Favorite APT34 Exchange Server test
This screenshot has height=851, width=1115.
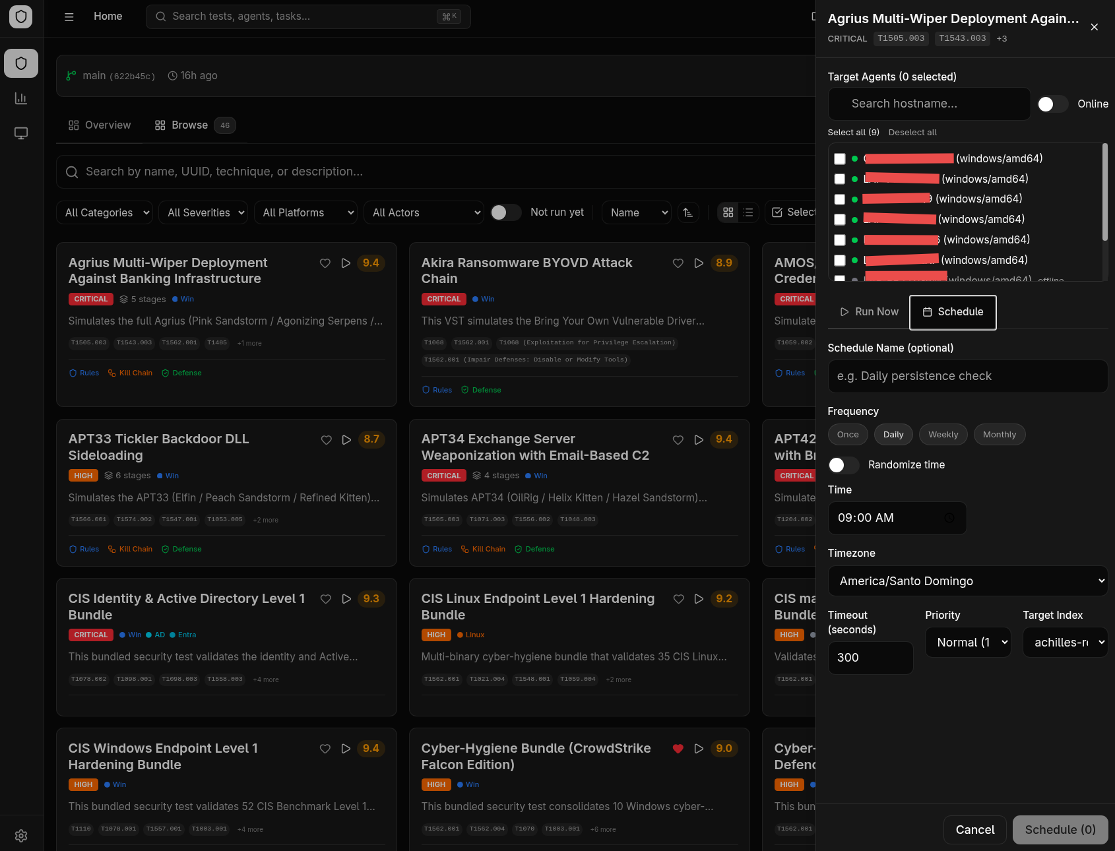pos(678,440)
